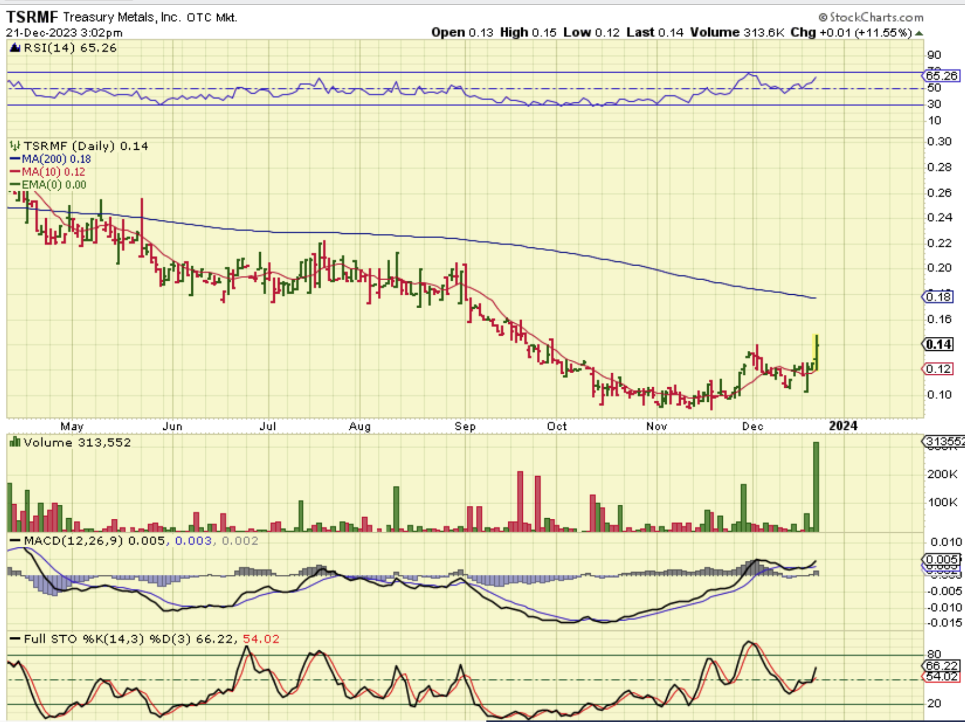Click the Volume histogram icon
This screenshot has height=722, width=965.
click(x=15, y=442)
